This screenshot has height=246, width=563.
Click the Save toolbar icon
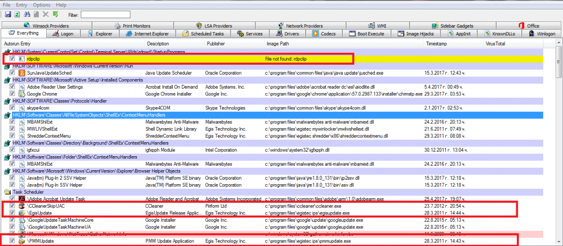click(x=8, y=15)
